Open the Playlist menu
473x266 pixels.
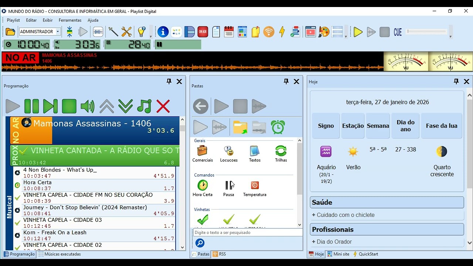pos(13,20)
